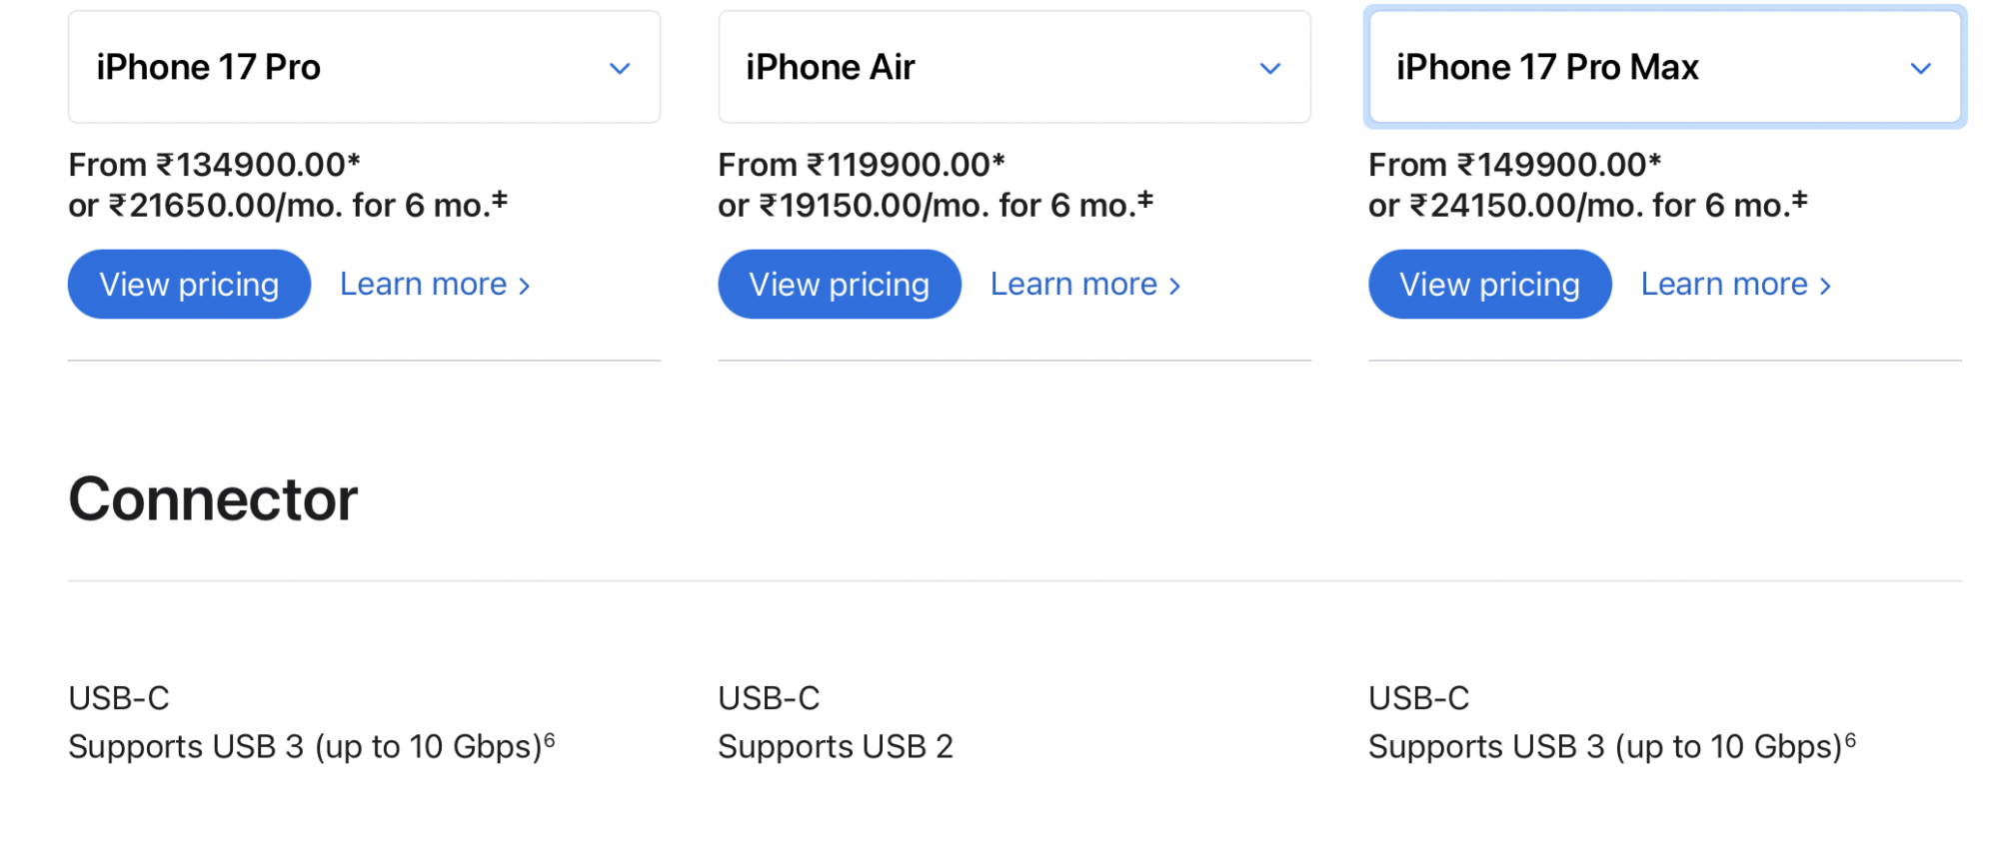Click the ‡ footnote after ₹19150.00/mo.
This screenshot has width=1999, height=862.
[x=1145, y=200]
